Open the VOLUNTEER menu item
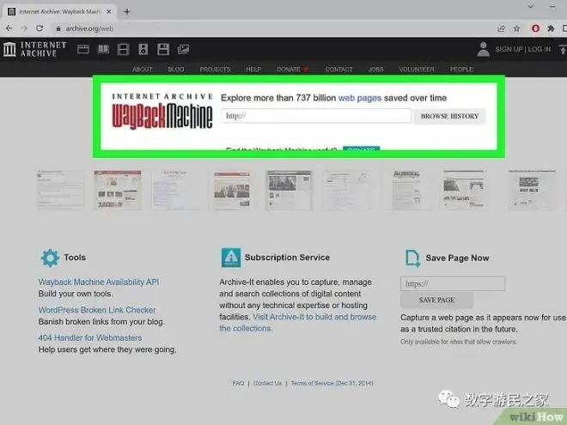 [x=417, y=69]
